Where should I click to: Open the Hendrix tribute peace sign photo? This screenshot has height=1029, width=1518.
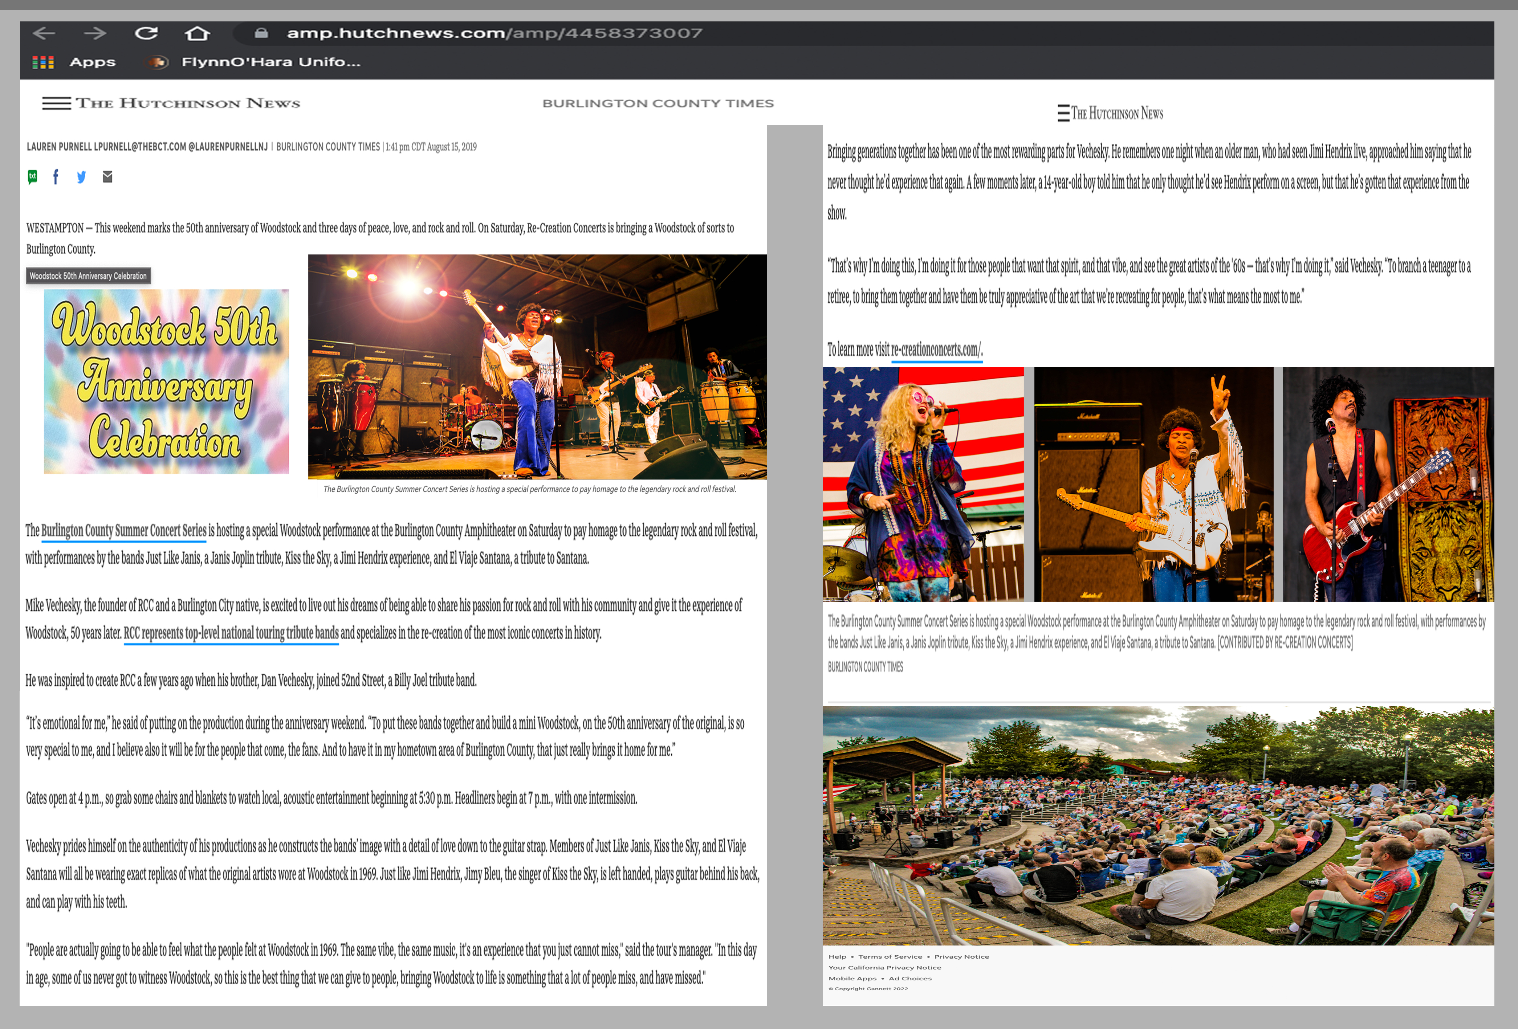tap(1153, 484)
